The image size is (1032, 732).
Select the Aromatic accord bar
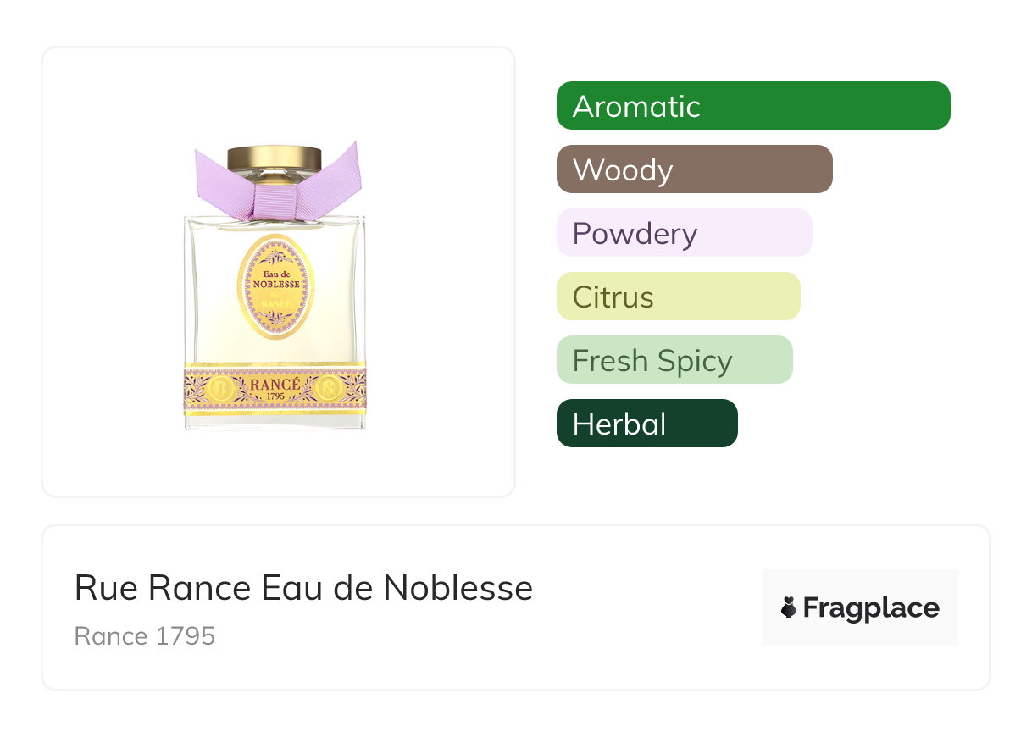[753, 106]
